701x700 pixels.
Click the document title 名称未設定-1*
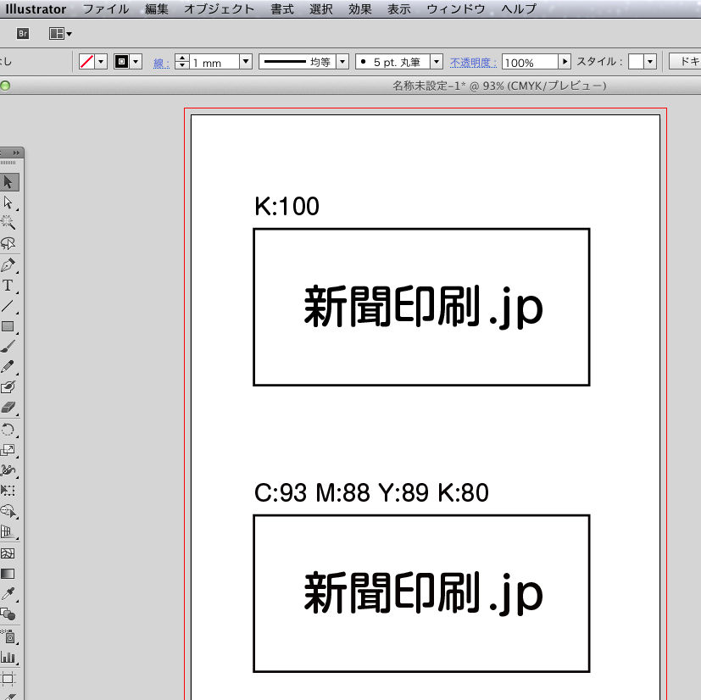(429, 86)
